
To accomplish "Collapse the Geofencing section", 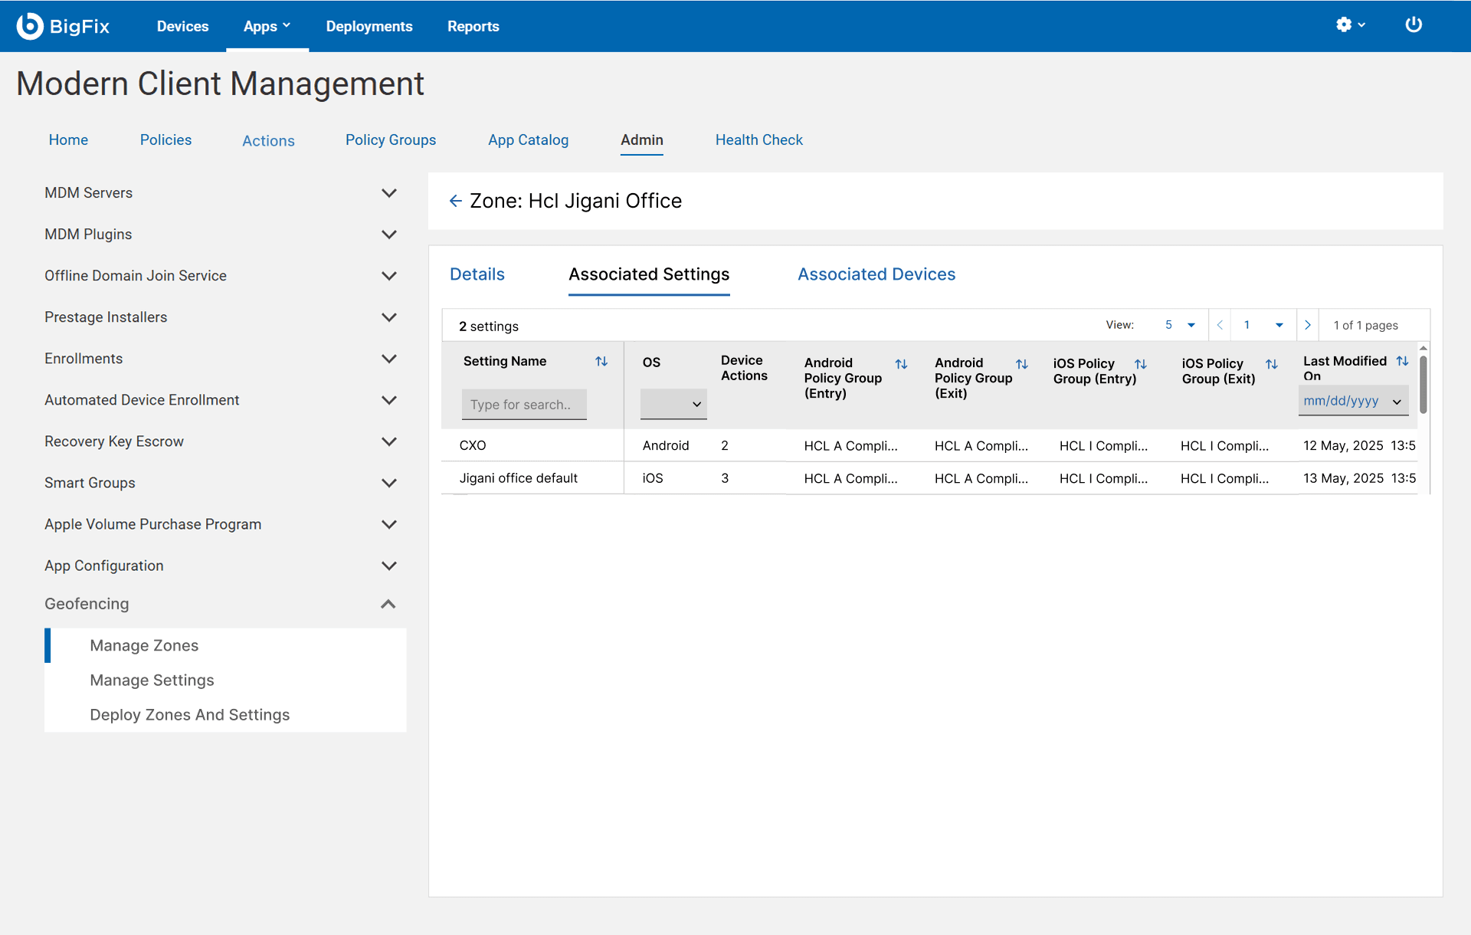I will point(388,604).
